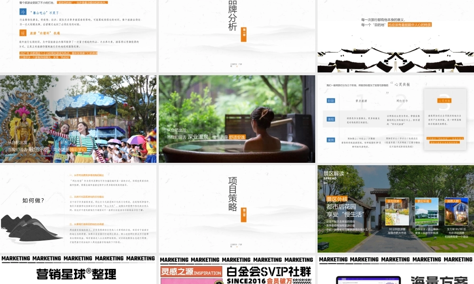Toggle the orange "心灵共振" stage highlight

(x=445, y=101)
